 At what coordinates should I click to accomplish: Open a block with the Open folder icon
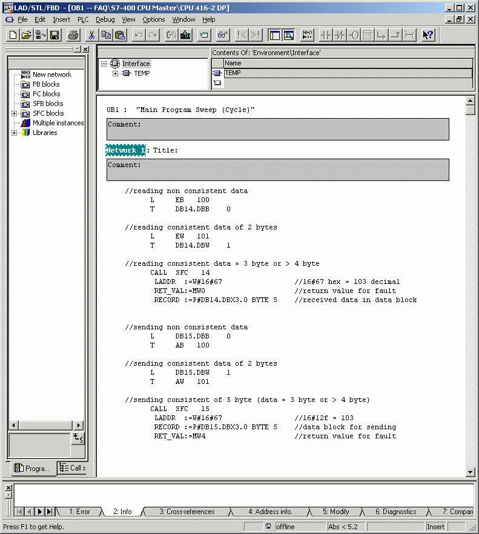click(27, 35)
